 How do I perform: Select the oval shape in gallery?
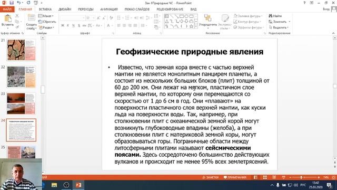(x=186, y=16)
